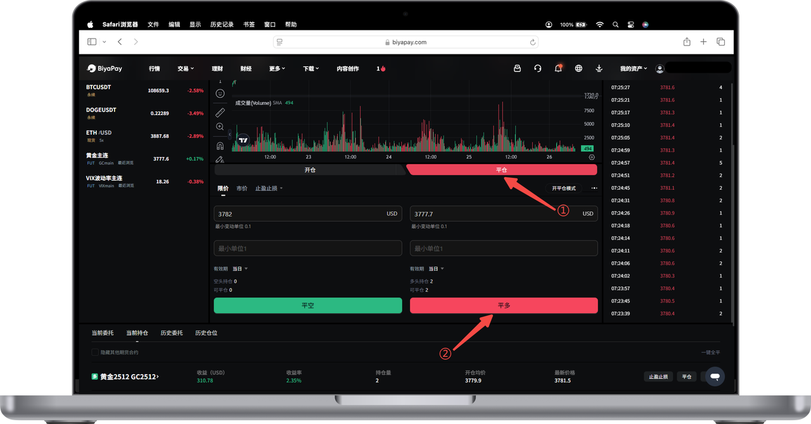The width and height of the screenshot is (811, 424).
Task: Expand the 交易 navigation menu
Action: 185,68
